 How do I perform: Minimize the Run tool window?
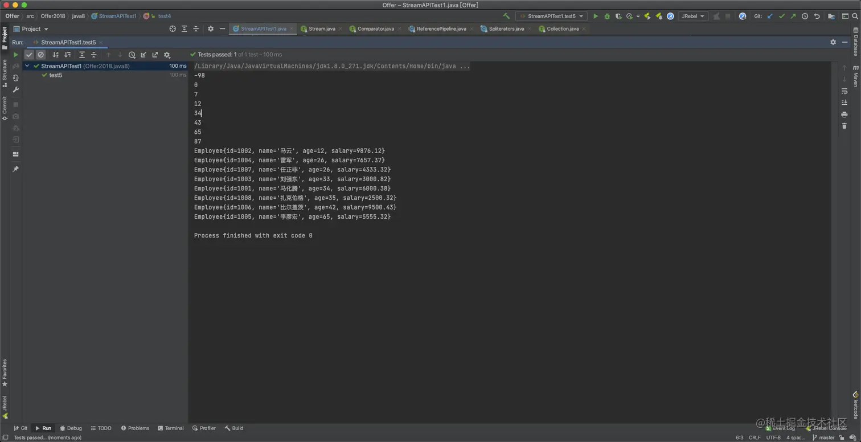click(844, 42)
